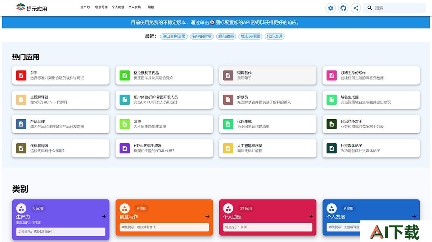Click the 提示应用 logo icon
The height and width of the screenshot is (242, 432).
[21, 7]
